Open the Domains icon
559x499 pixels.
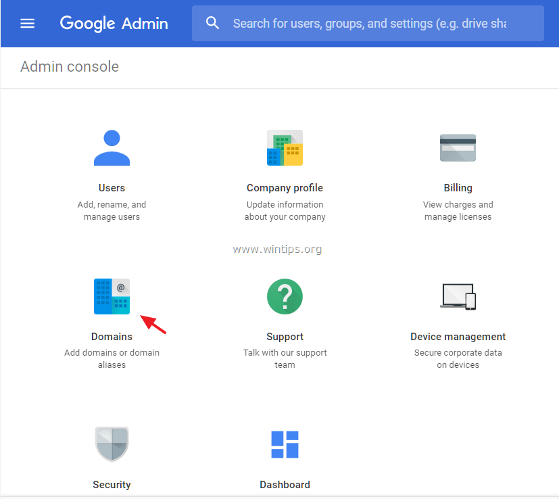point(112,296)
